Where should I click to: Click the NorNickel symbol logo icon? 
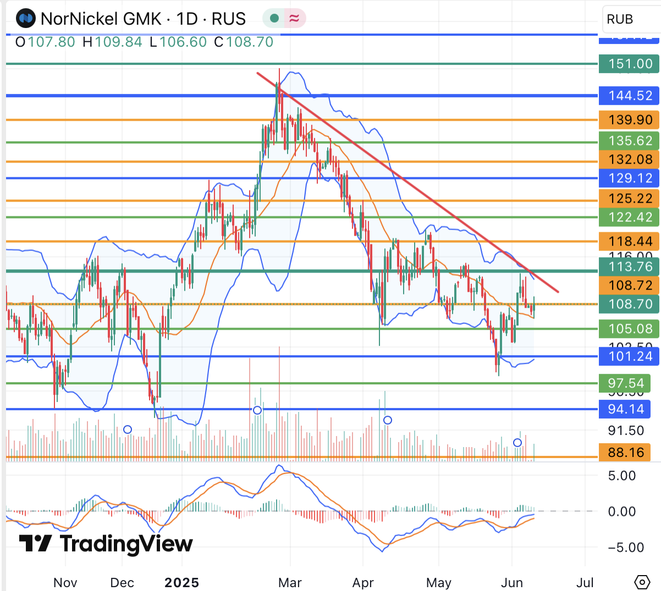coord(25,19)
